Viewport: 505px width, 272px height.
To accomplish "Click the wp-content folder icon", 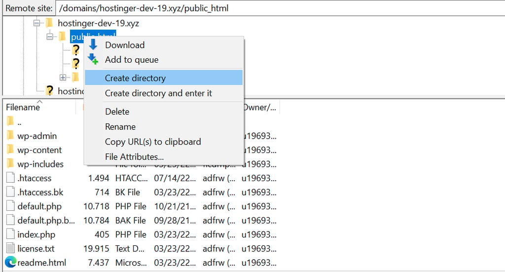I will [10, 150].
